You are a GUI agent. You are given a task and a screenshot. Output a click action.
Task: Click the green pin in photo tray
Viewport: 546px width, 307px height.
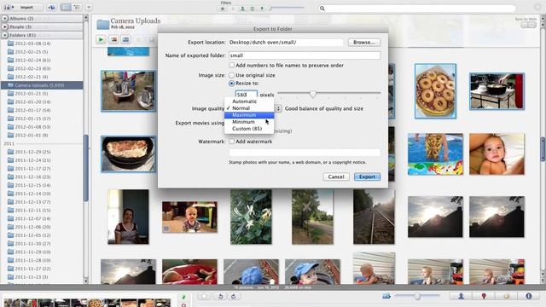tap(183, 298)
